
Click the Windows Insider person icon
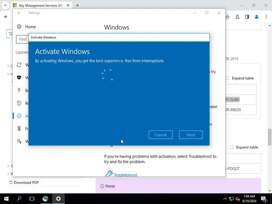click(x=19, y=141)
